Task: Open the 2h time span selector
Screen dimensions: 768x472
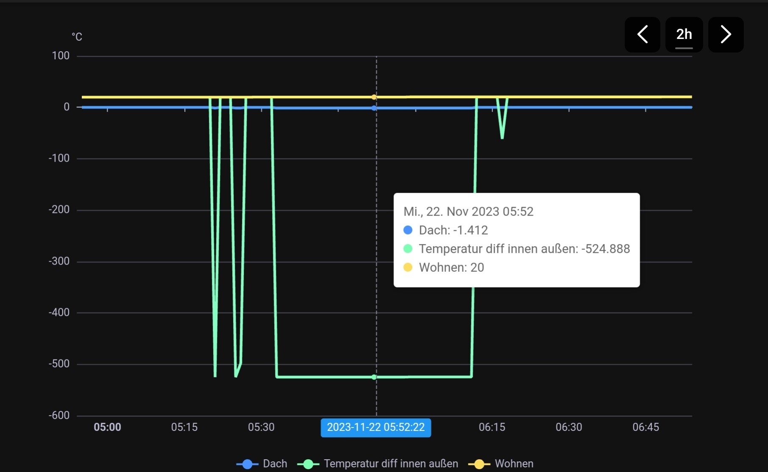Action: (x=684, y=34)
